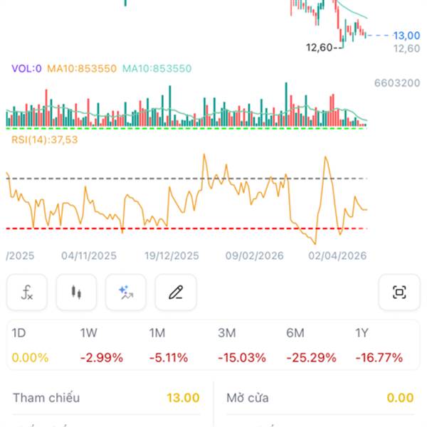The image size is (427, 427).
Task: Tap the teal MA10:853550 label
Action: (x=157, y=69)
